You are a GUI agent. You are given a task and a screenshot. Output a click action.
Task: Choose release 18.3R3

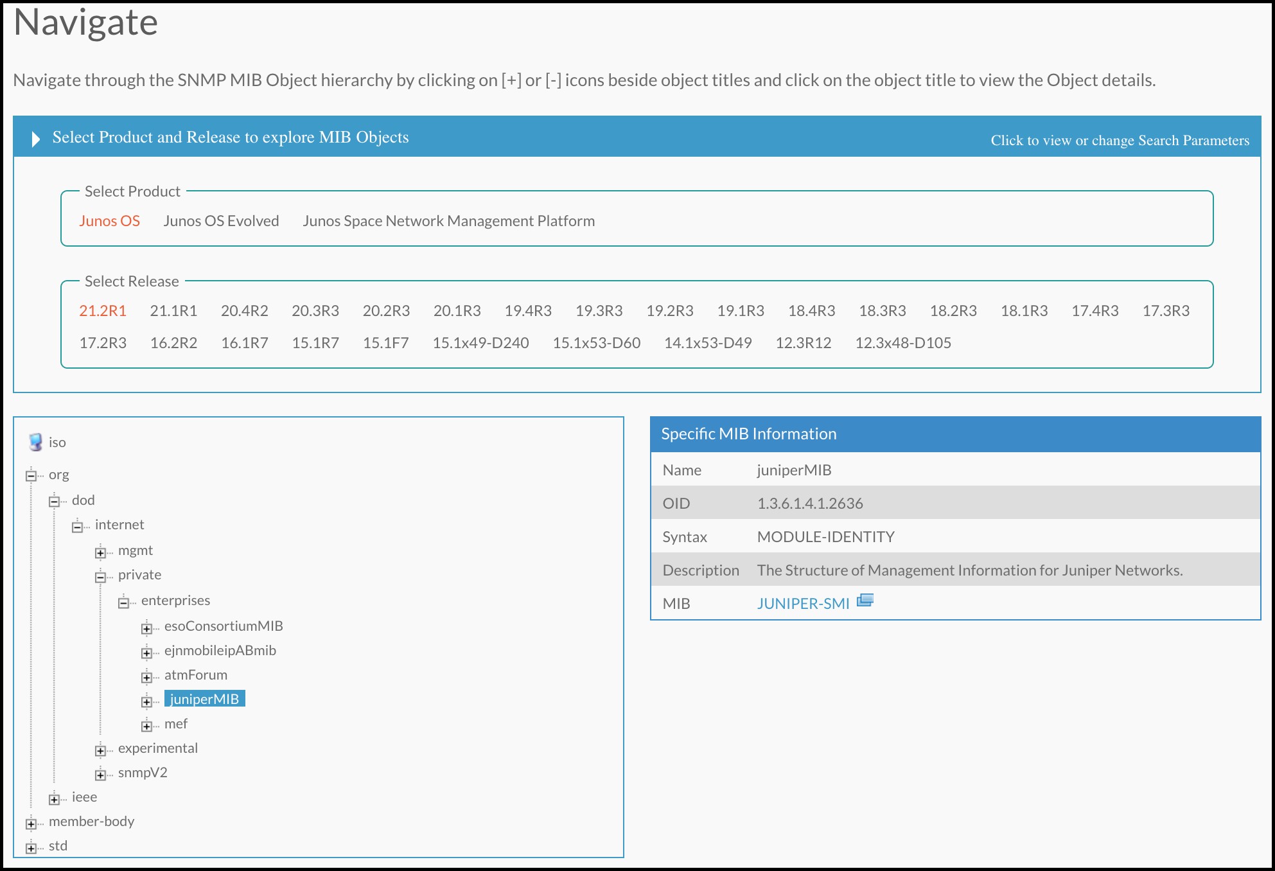(883, 311)
